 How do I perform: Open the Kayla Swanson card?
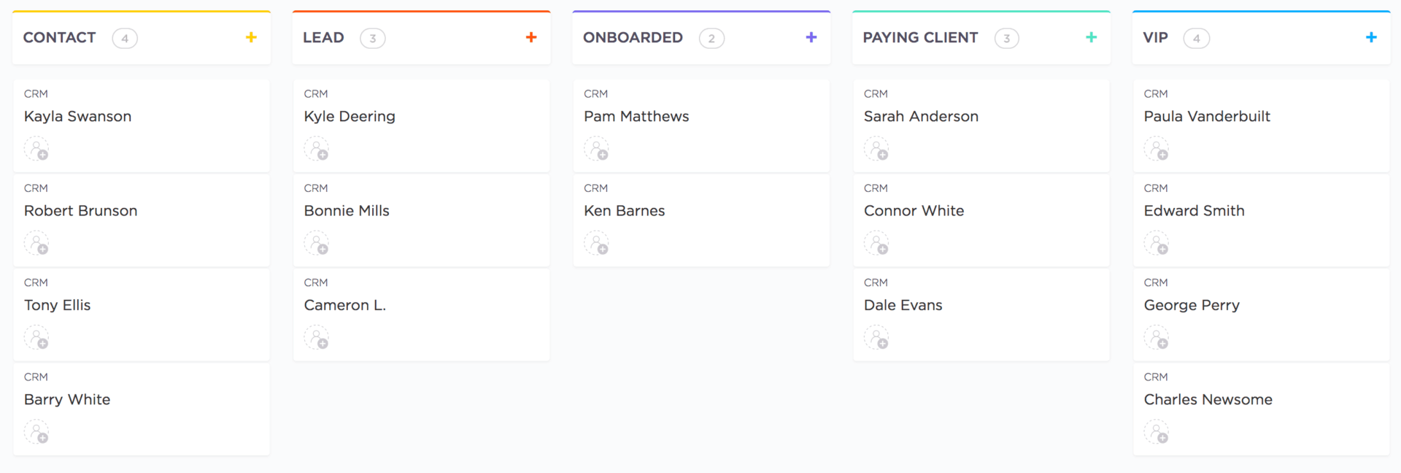(77, 116)
